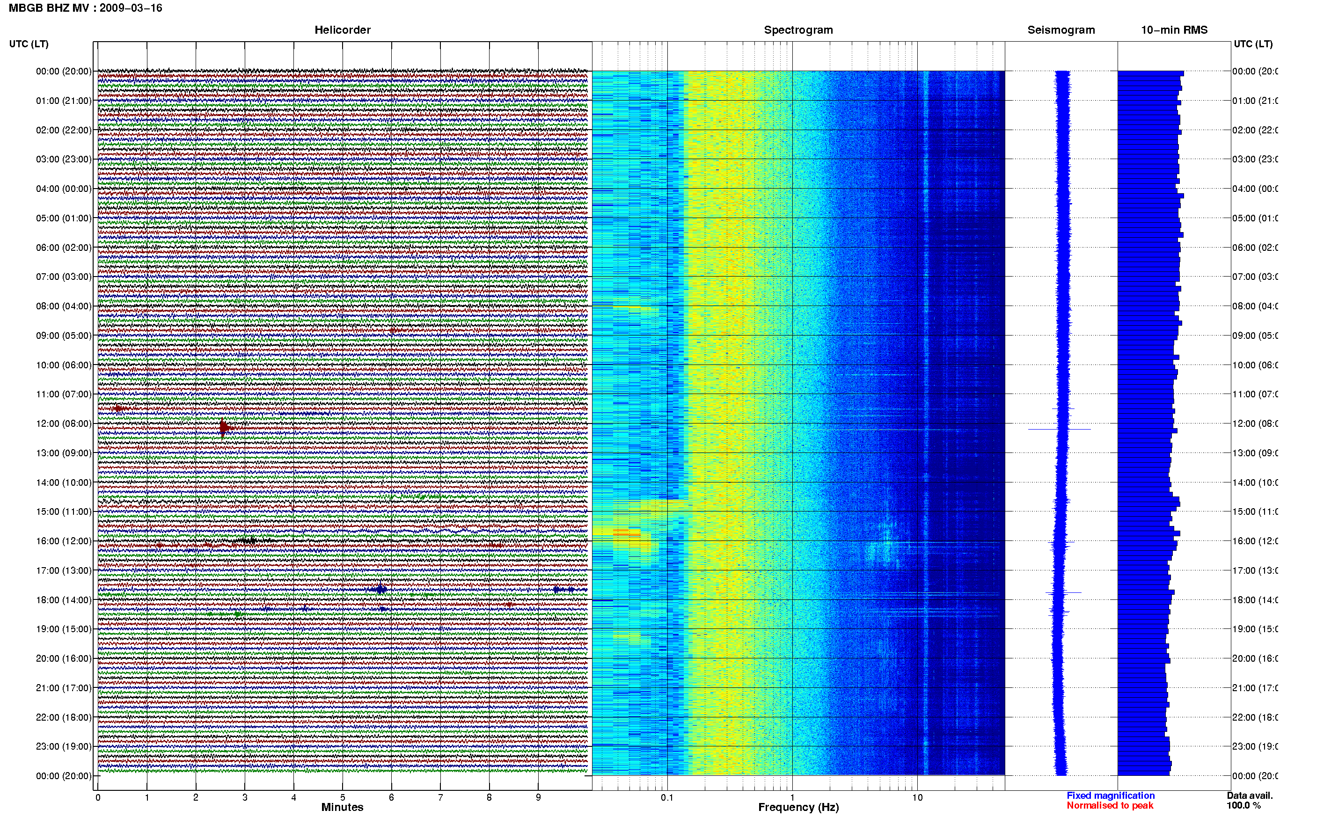
Task: Click the bottom-left '00:00 (20:00)' time label
Action: click(64, 776)
